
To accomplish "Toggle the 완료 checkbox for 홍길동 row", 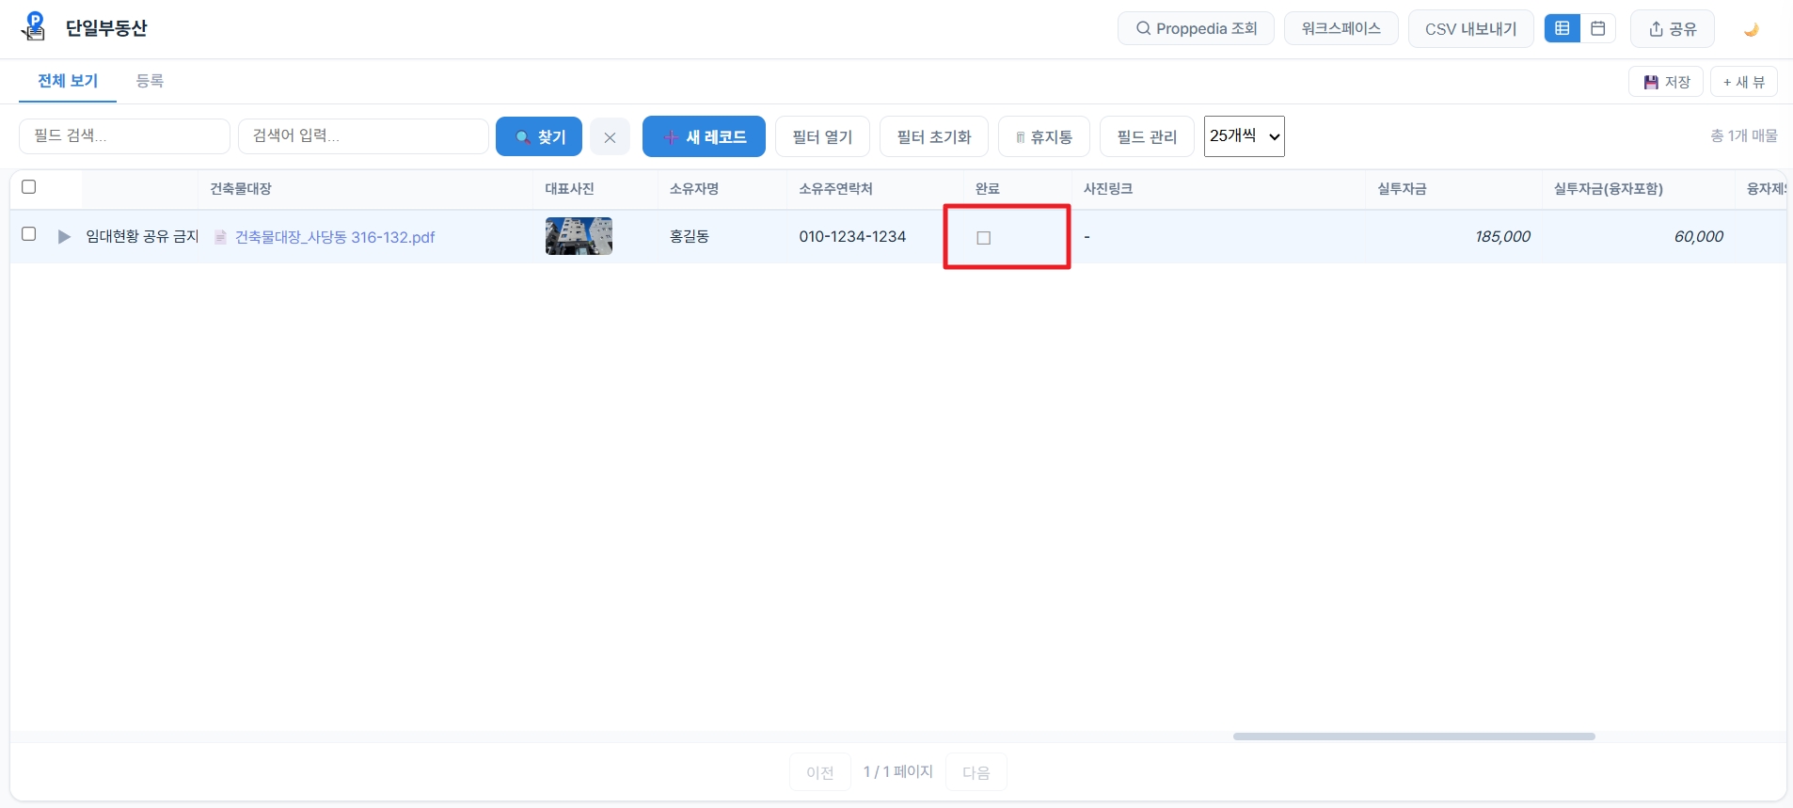I will tap(984, 238).
